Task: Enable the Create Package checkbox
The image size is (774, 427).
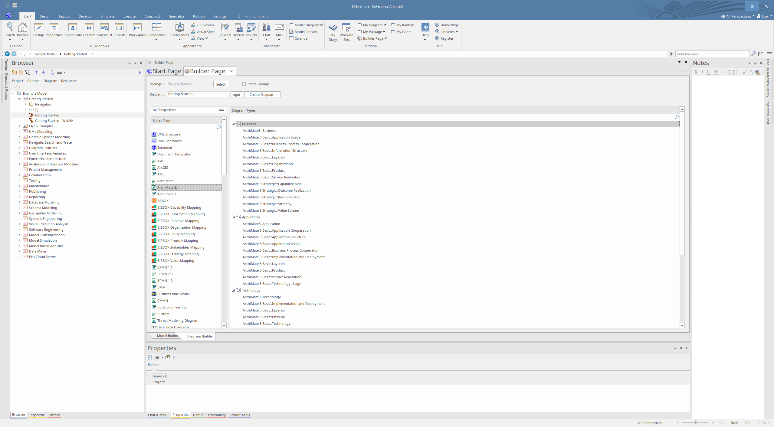Action: [244, 84]
